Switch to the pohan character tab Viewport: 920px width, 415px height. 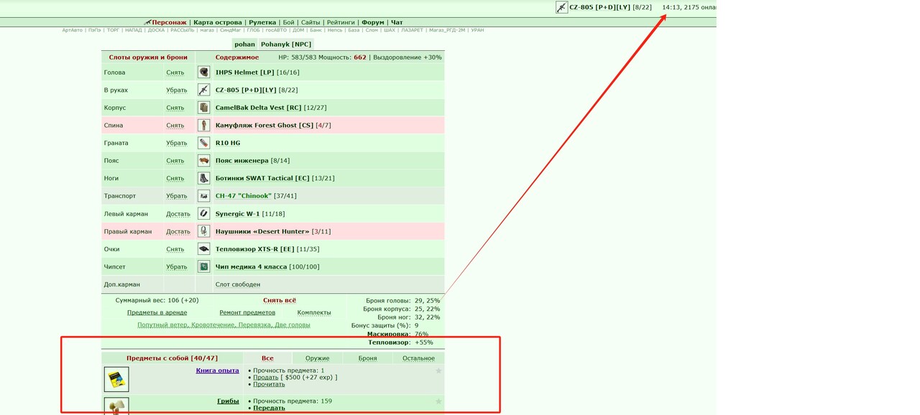pos(244,44)
